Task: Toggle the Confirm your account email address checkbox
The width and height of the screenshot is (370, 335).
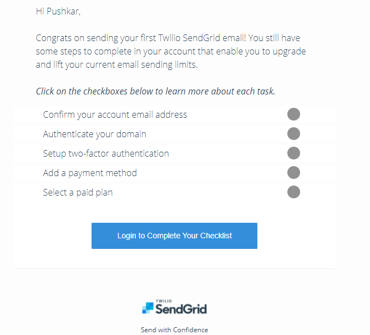Action: click(x=293, y=114)
